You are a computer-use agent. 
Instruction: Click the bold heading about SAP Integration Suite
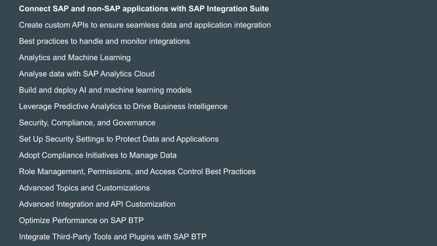pos(144,9)
